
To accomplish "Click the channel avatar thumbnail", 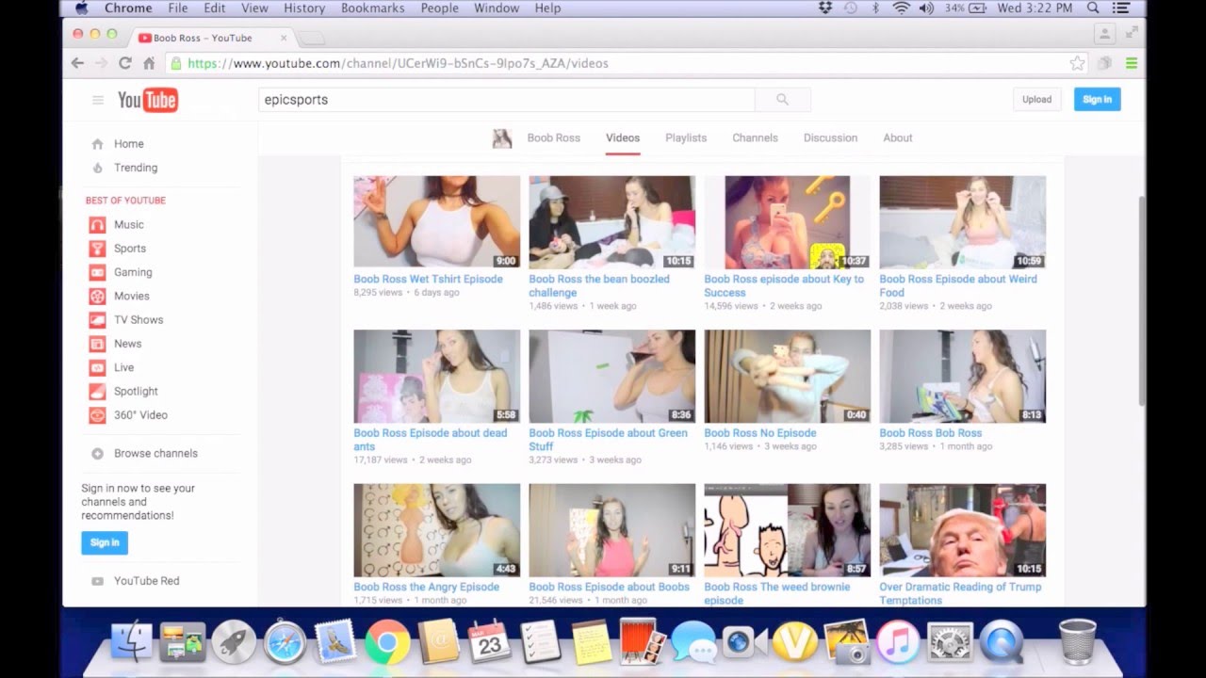I will point(502,138).
